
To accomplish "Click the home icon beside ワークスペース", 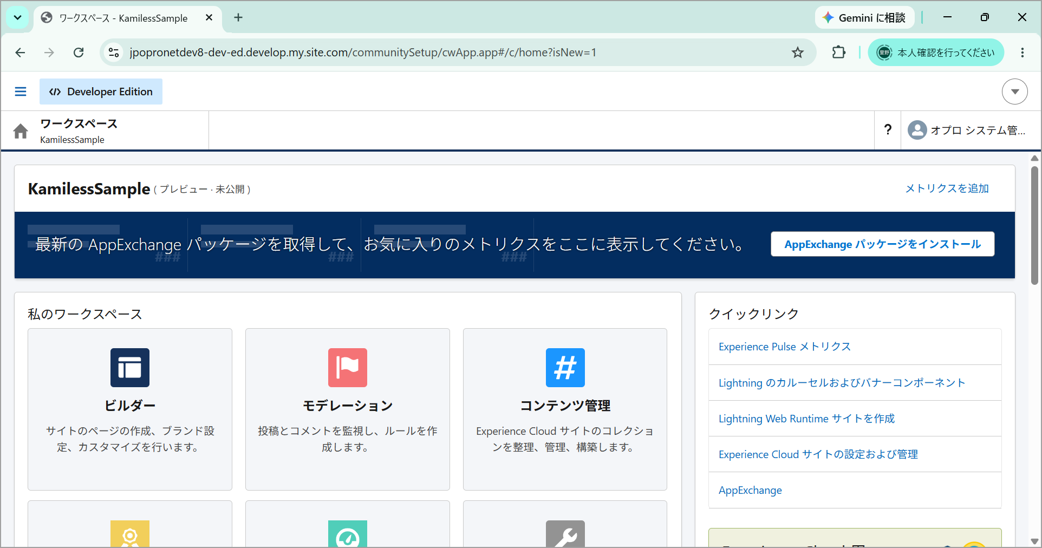I will 21,131.
